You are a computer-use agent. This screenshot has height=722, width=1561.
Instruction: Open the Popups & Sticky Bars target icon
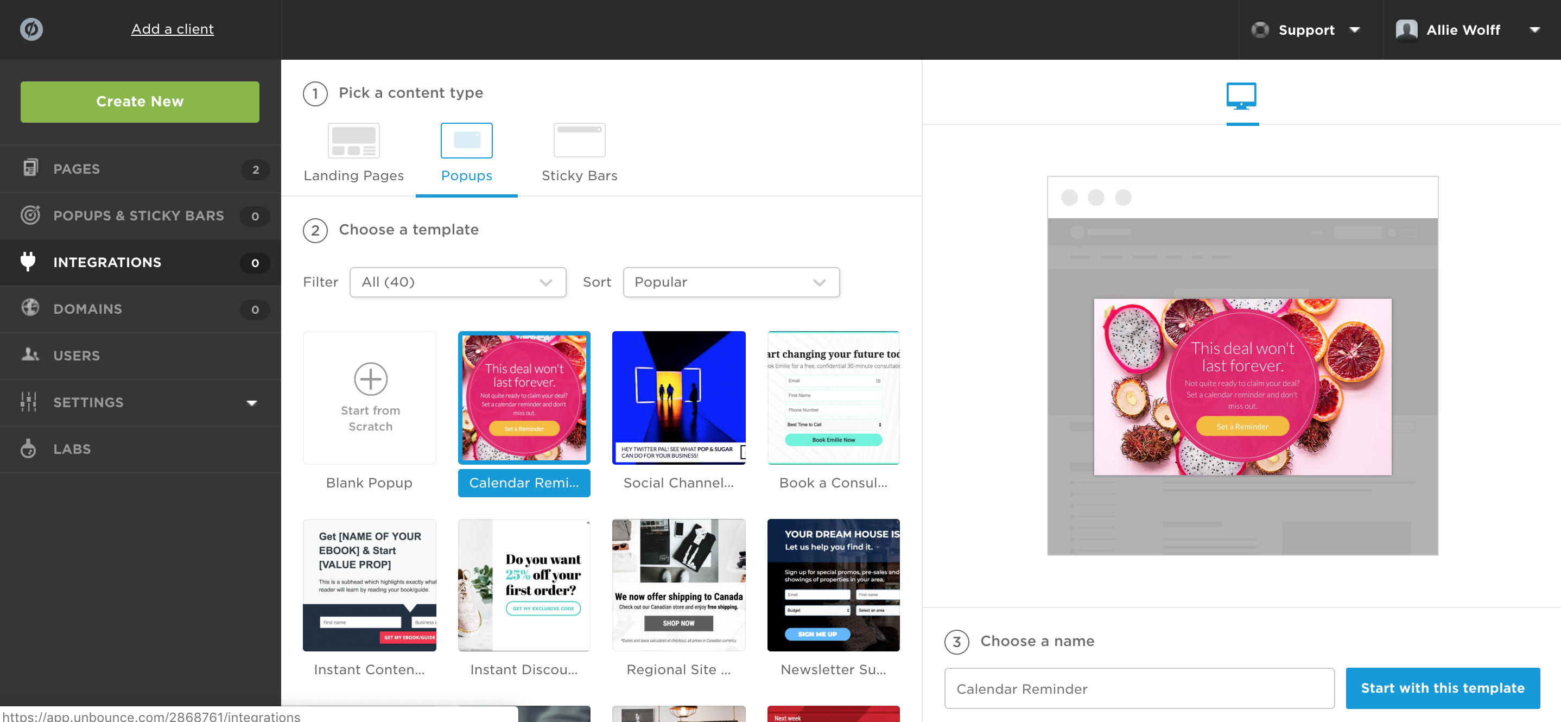pyautogui.click(x=30, y=215)
